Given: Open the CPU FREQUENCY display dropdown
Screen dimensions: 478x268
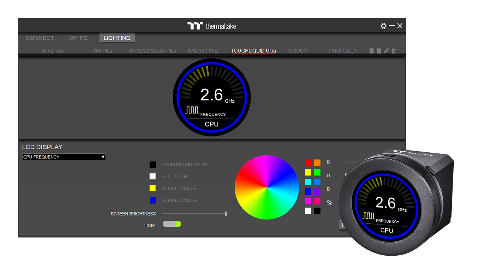Looking at the screenshot, I should click(x=64, y=157).
